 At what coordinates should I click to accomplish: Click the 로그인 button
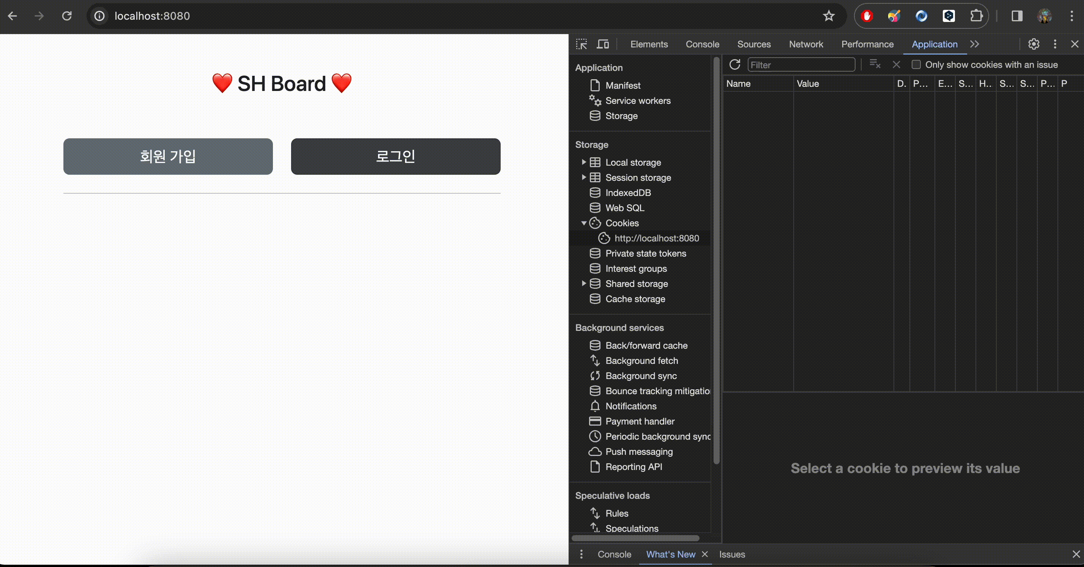tap(395, 157)
